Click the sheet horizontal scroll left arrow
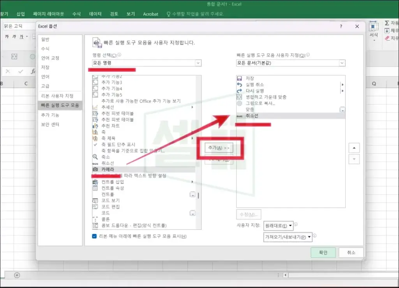399x288 pixels. [285, 275]
